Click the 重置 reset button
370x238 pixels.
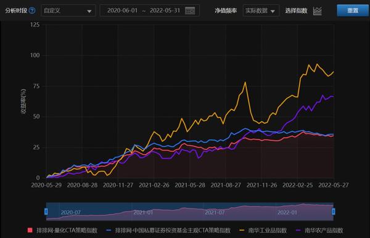pyautogui.click(x=353, y=10)
